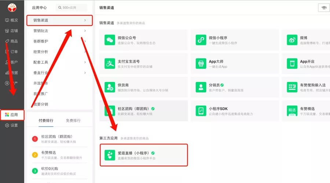Open the 爱逛直播（小程序）third-party app card
Image resolution: width=330 pixels, height=183 pixels.
pos(144,155)
